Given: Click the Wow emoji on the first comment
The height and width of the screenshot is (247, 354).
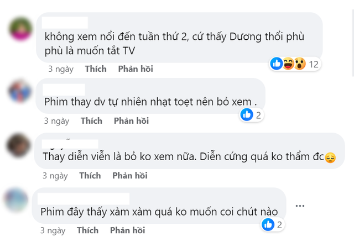Looking at the screenshot, I should pyautogui.click(x=300, y=64).
